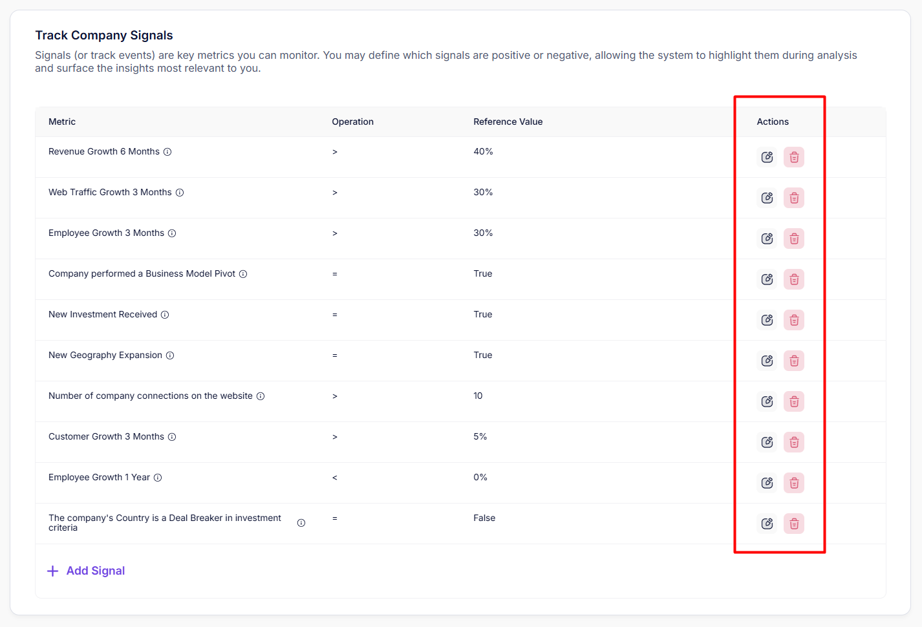
Task: Show info for Revenue Growth 6 Months
Action: coord(167,152)
